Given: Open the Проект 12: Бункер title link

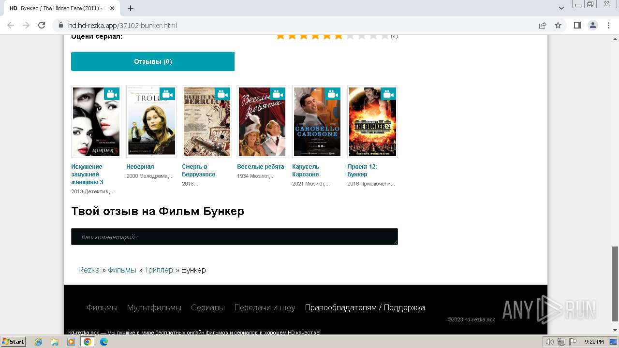Looking at the screenshot, I should click(x=362, y=171).
